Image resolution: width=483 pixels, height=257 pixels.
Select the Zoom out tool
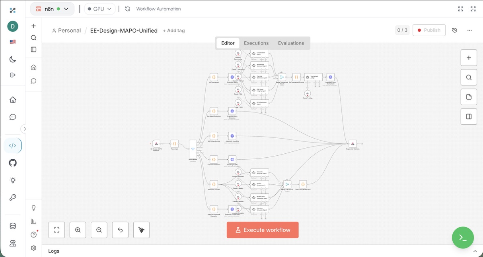pyautogui.click(x=99, y=230)
